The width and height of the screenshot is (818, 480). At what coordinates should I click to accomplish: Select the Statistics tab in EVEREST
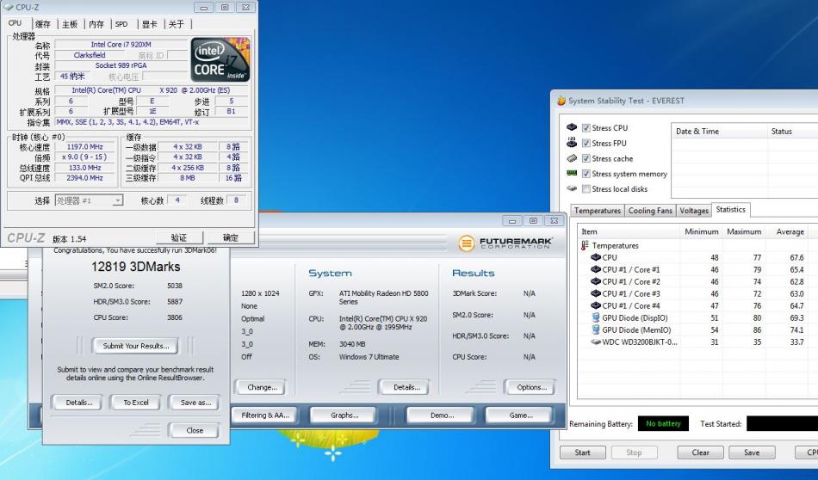730,210
